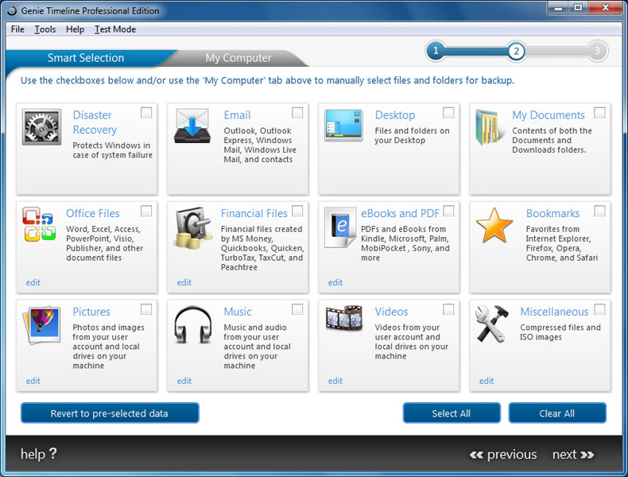Screen dimensions: 628x477
Task: Enable the Pictures checkbox
Action: click(x=146, y=309)
